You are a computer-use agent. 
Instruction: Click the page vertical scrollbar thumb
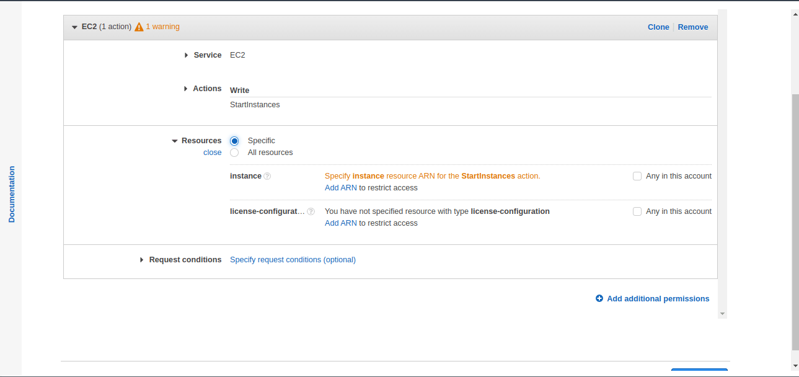click(x=795, y=221)
